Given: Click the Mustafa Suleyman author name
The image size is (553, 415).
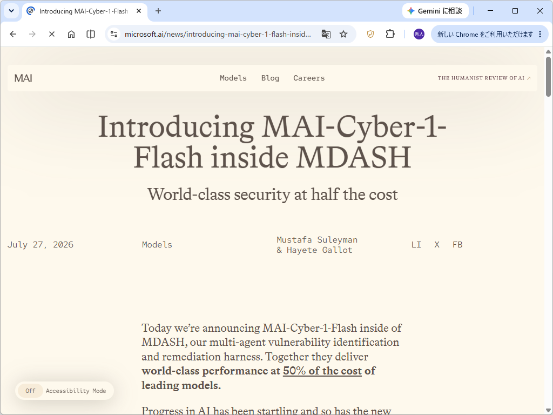Looking at the screenshot, I should click(x=317, y=239).
